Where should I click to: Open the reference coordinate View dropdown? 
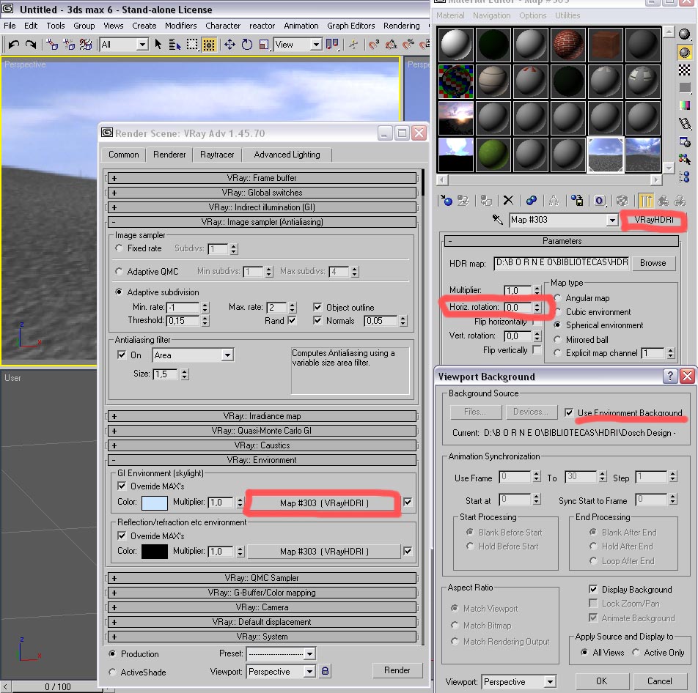pyautogui.click(x=315, y=45)
